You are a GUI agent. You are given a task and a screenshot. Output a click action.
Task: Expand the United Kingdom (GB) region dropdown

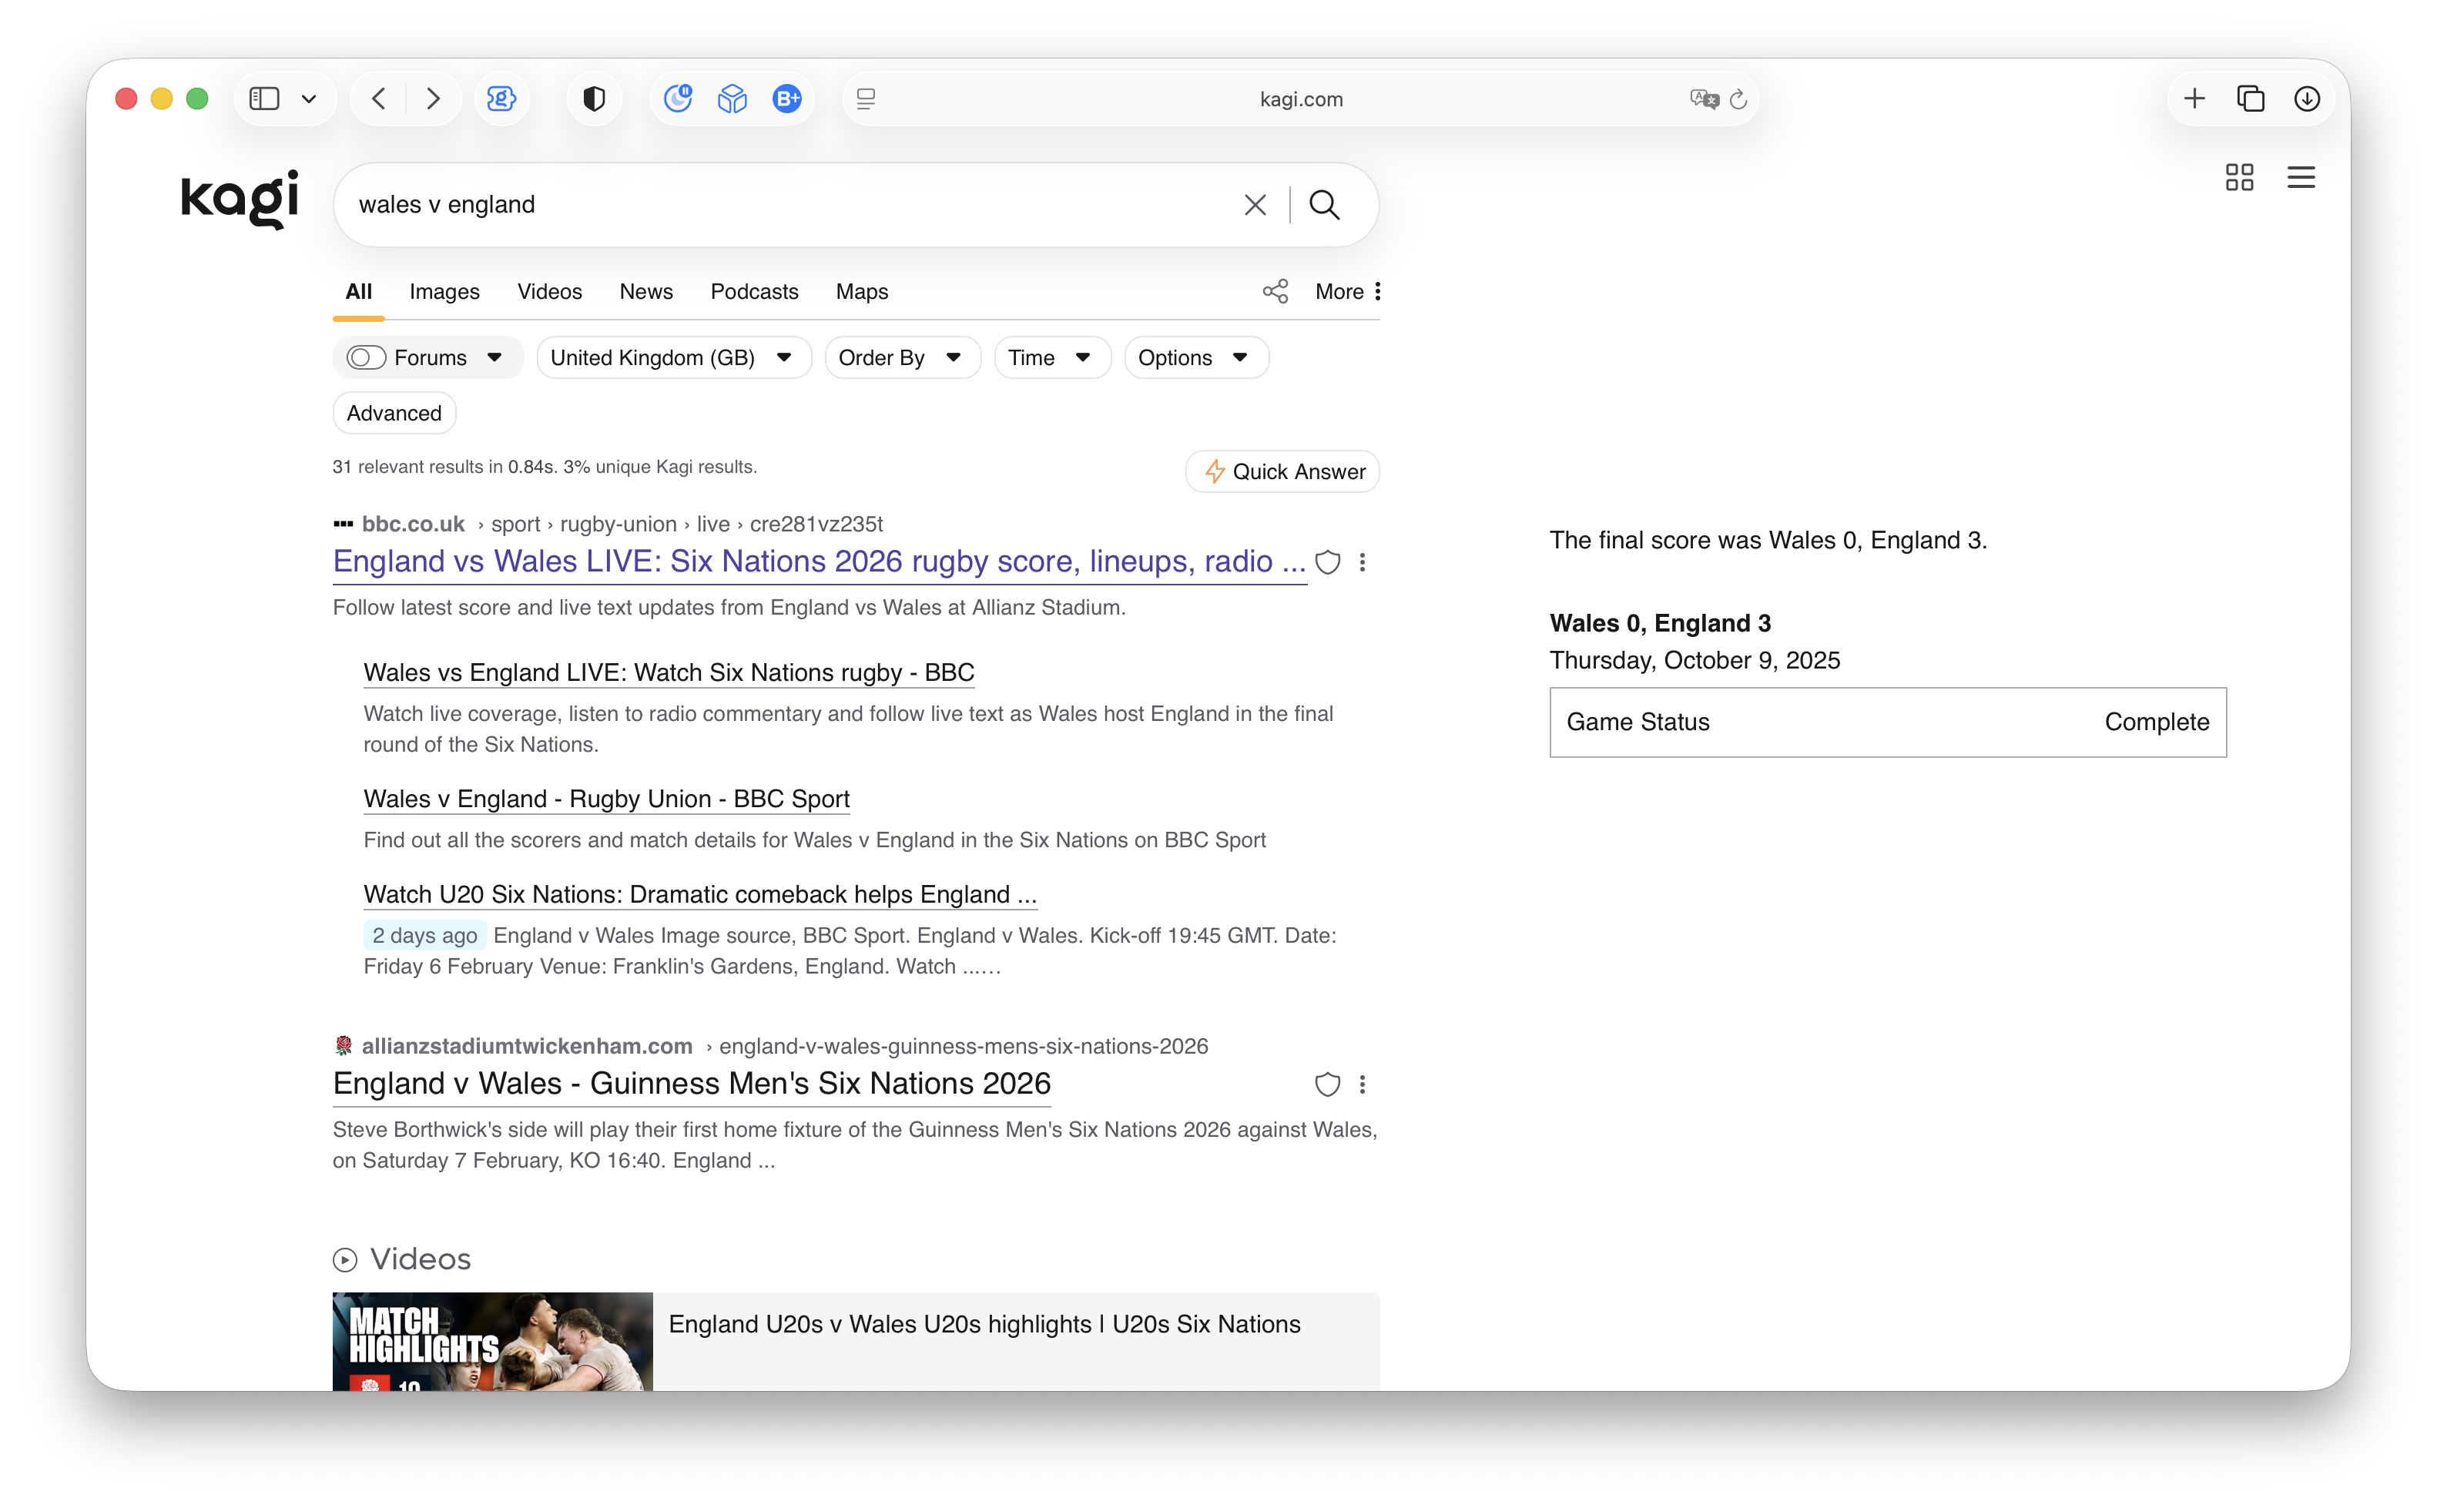[x=672, y=357]
